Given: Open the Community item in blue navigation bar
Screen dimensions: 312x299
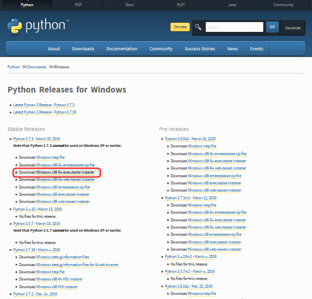Looking at the screenshot, I should 161,49.
